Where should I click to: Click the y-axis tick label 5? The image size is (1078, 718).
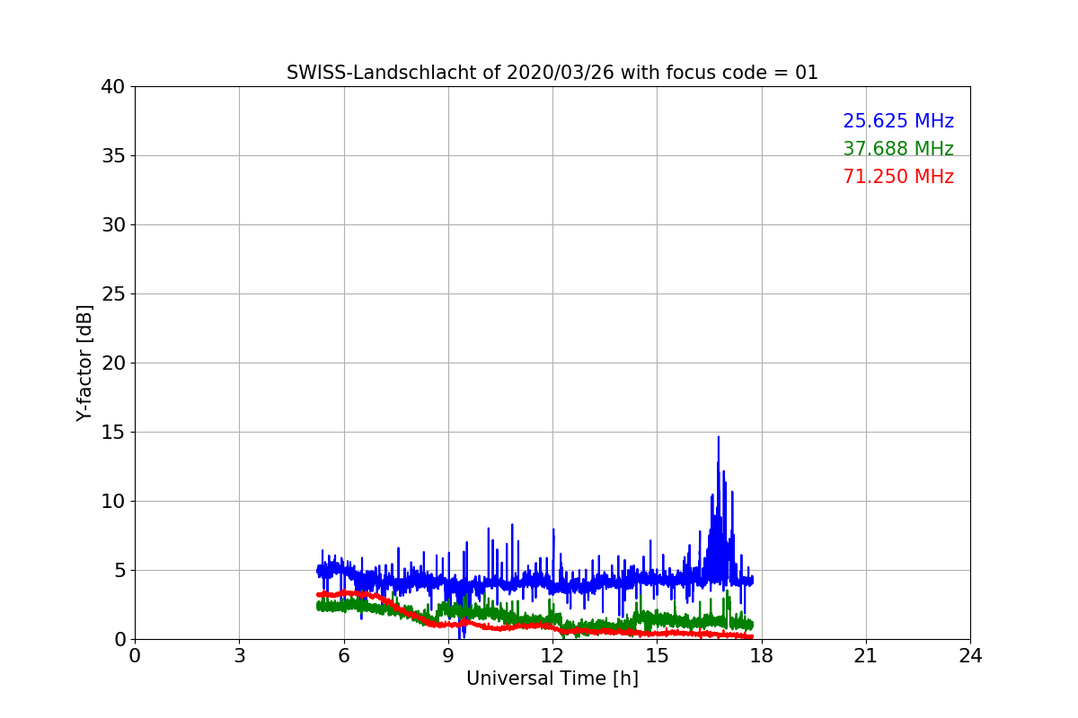(119, 571)
